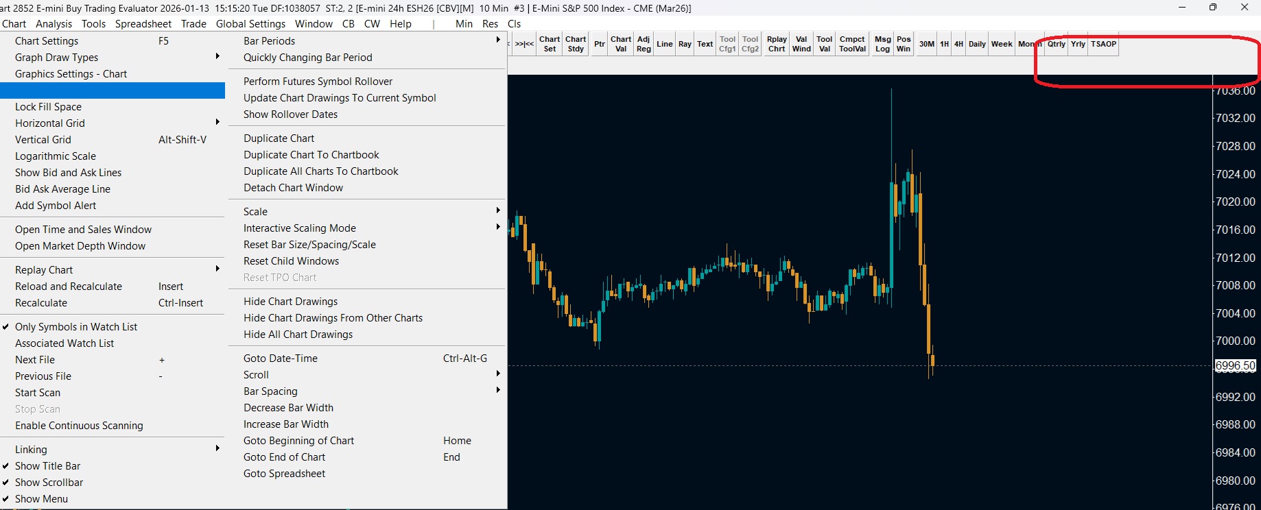Click the Tool Val toolbar button
1261x510 pixels.
[825, 44]
